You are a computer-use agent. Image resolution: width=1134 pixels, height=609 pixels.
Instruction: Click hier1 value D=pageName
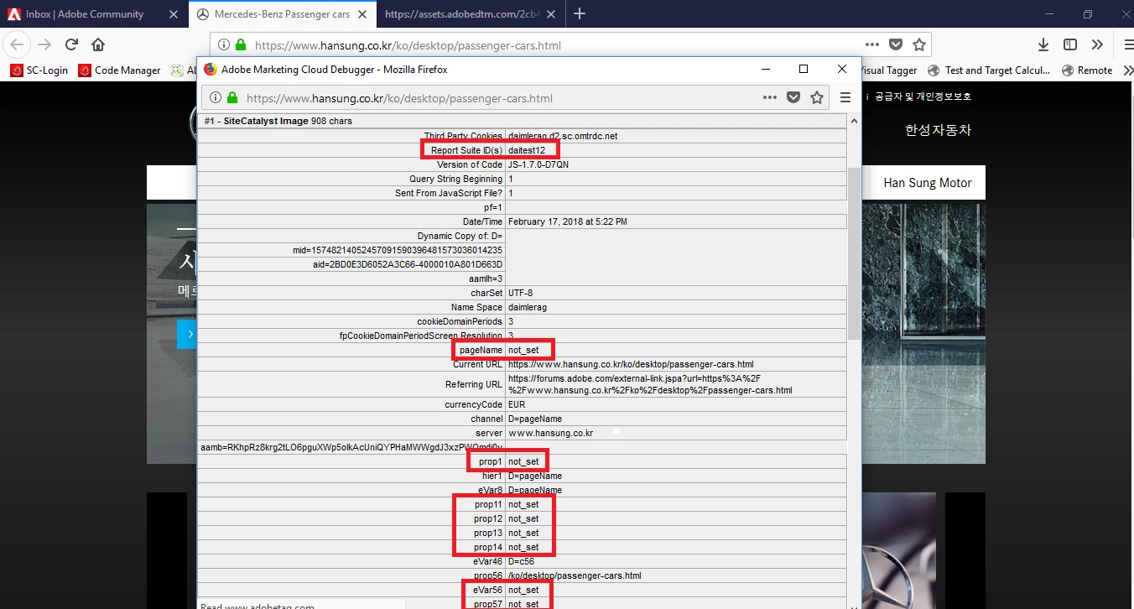534,476
